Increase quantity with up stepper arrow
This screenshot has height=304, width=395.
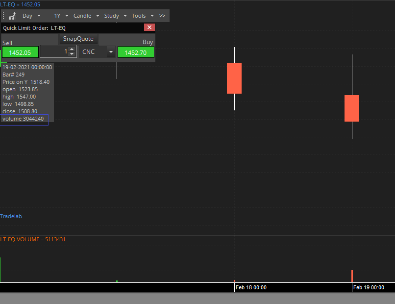[x=72, y=49]
